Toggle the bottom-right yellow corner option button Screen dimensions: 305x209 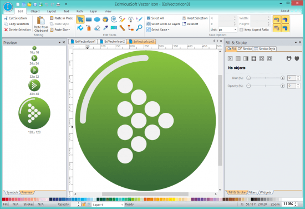tap(285, 28)
